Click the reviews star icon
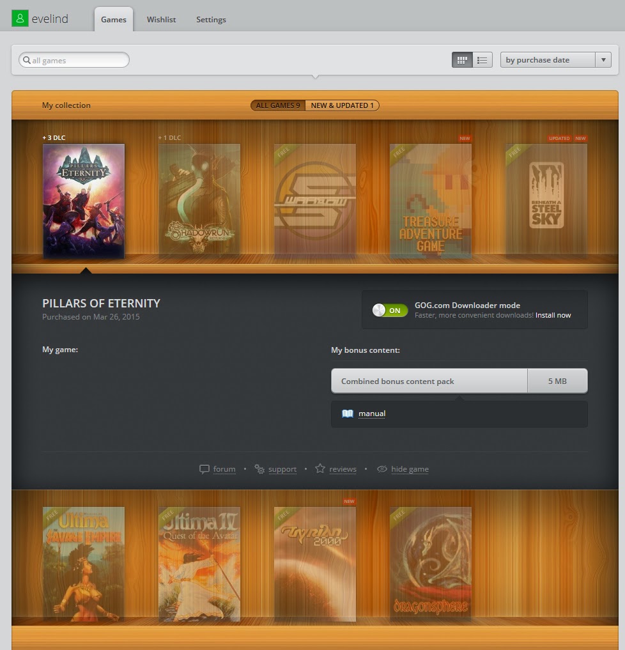The height and width of the screenshot is (650, 625). pyautogui.click(x=320, y=468)
